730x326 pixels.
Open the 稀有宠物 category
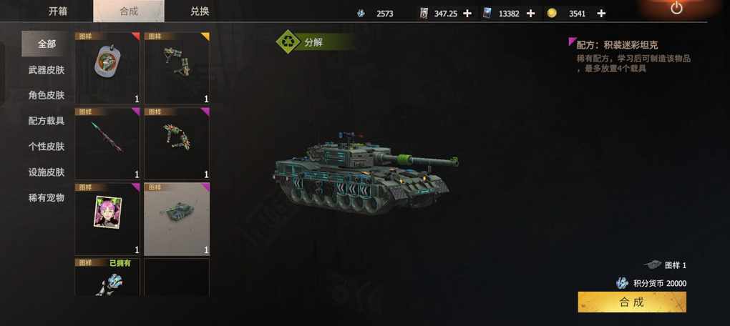(46, 197)
